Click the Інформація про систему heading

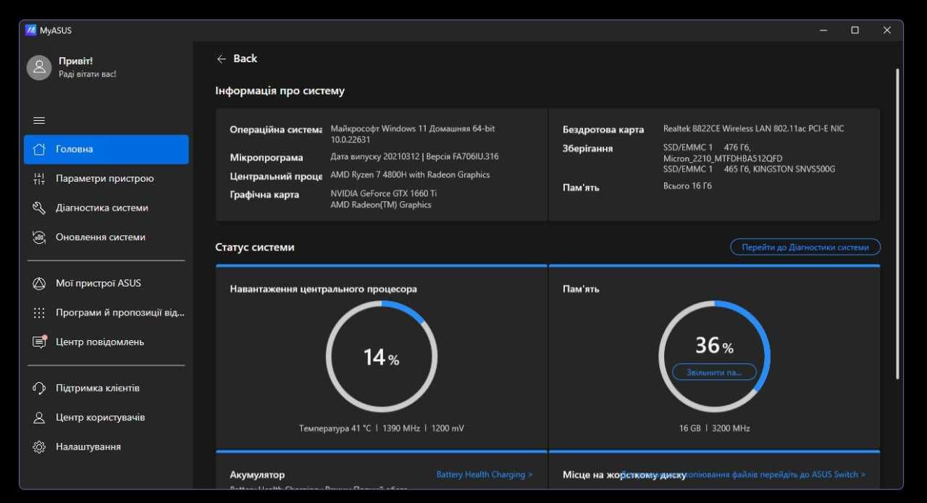pos(280,91)
